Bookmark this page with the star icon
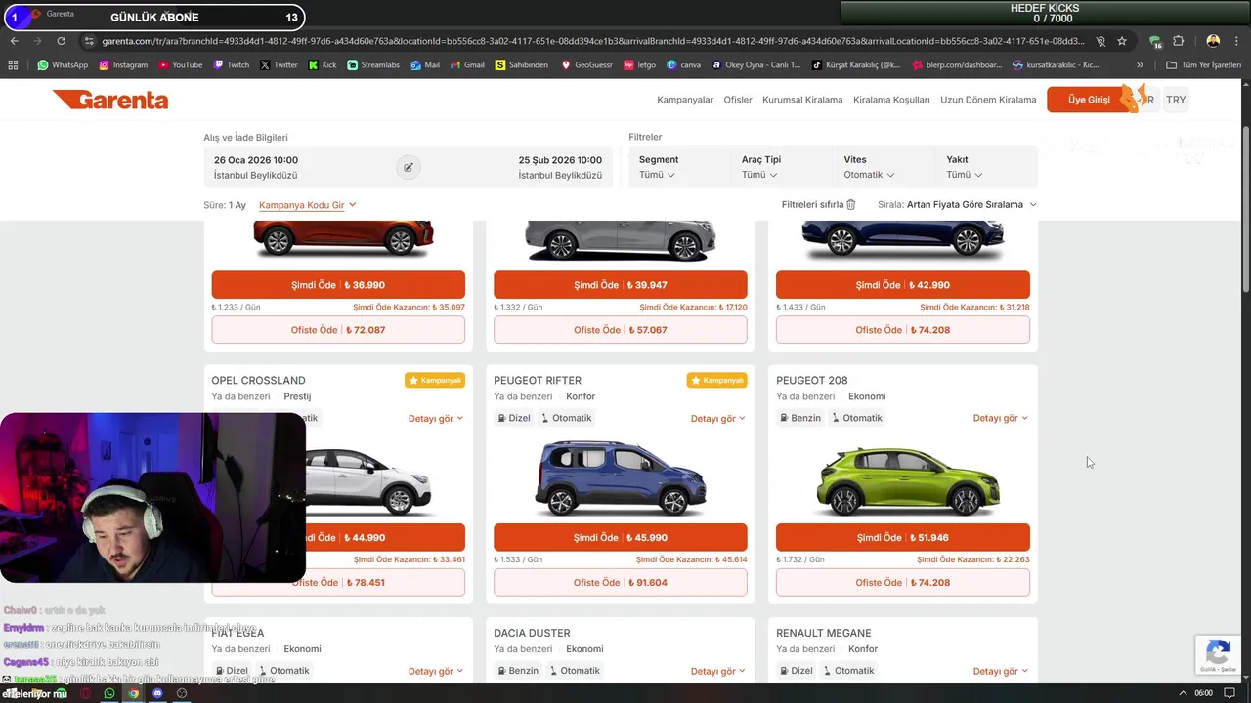 1122,41
